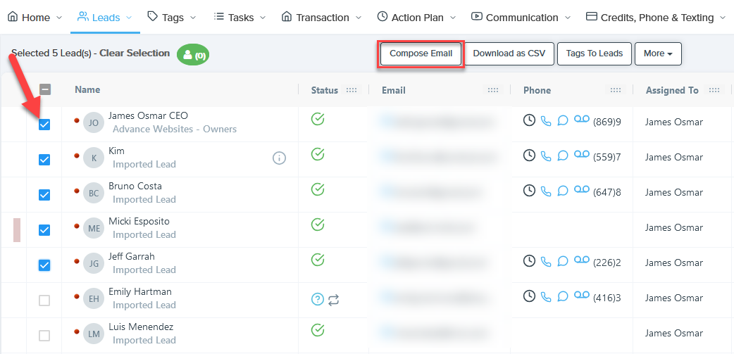Image resolution: width=734 pixels, height=354 pixels.
Task: Open the text message icon for Bruno Costa
Action: click(x=563, y=191)
